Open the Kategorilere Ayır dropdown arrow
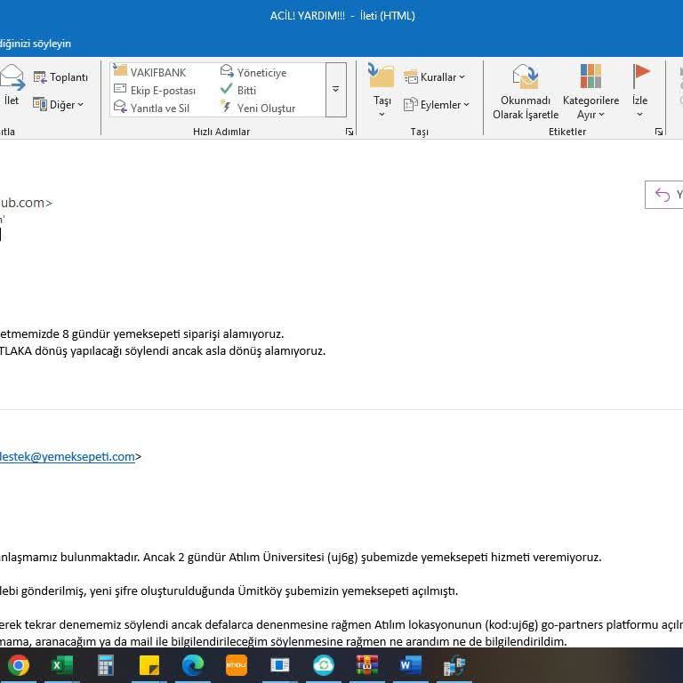The image size is (683, 683). [601, 115]
